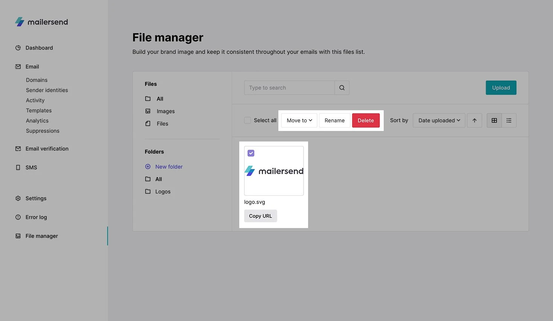This screenshot has height=321, width=553.
Task: Check the Select all checkbox
Action: 248,120
